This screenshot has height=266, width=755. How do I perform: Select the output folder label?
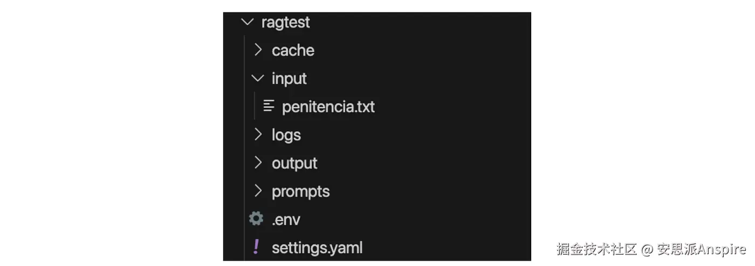tap(294, 163)
